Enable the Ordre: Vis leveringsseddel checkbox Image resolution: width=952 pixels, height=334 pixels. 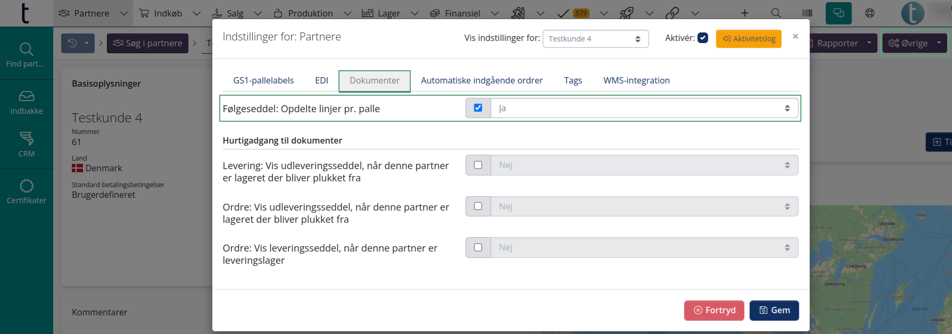(x=478, y=247)
